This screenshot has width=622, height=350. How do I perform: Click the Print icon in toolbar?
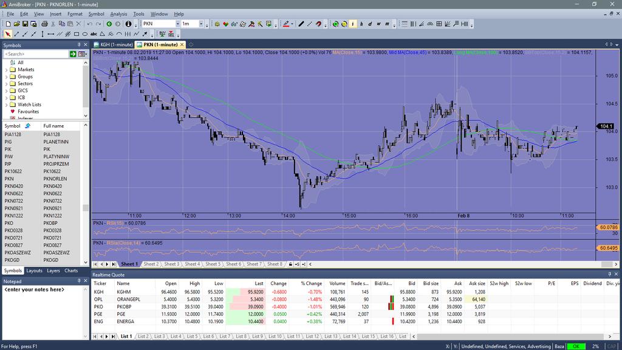pyautogui.click(x=44, y=24)
